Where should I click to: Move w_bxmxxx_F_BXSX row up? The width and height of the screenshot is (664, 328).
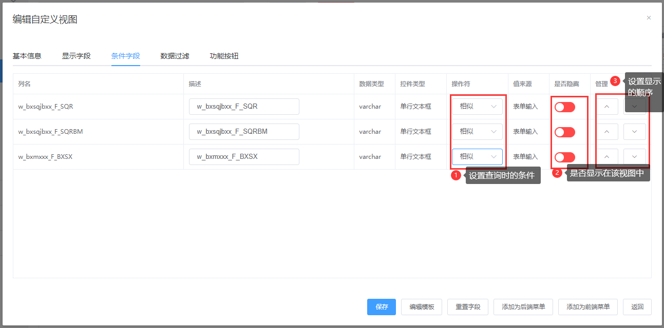point(607,157)
